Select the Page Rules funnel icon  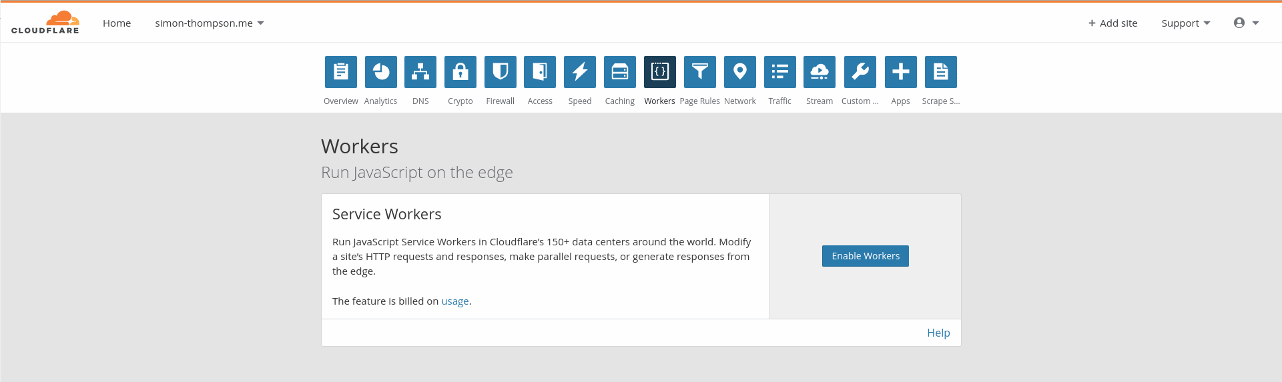700,72
